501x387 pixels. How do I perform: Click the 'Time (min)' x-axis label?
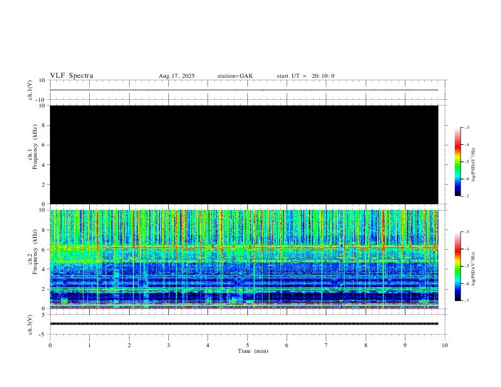(253, 351)
